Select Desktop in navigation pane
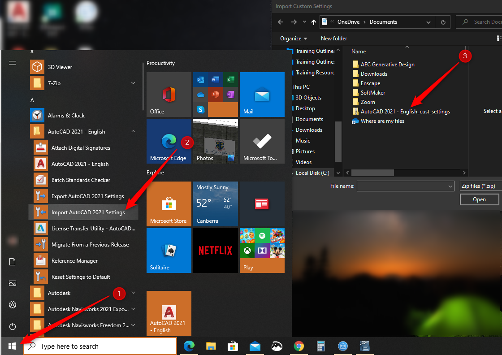 pos(305,108)
